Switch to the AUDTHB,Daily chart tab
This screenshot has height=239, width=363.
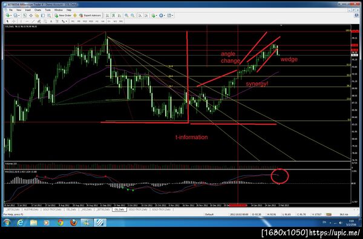(x=31, y=209)
